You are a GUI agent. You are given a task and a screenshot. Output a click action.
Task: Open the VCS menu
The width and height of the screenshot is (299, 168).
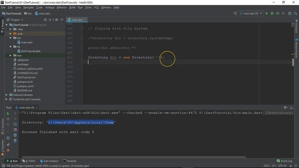(96, 7)
